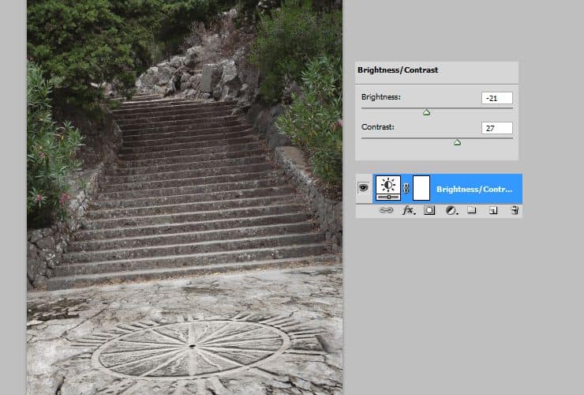
Task: Click the create new group folder icon
Action: [472, 211]
